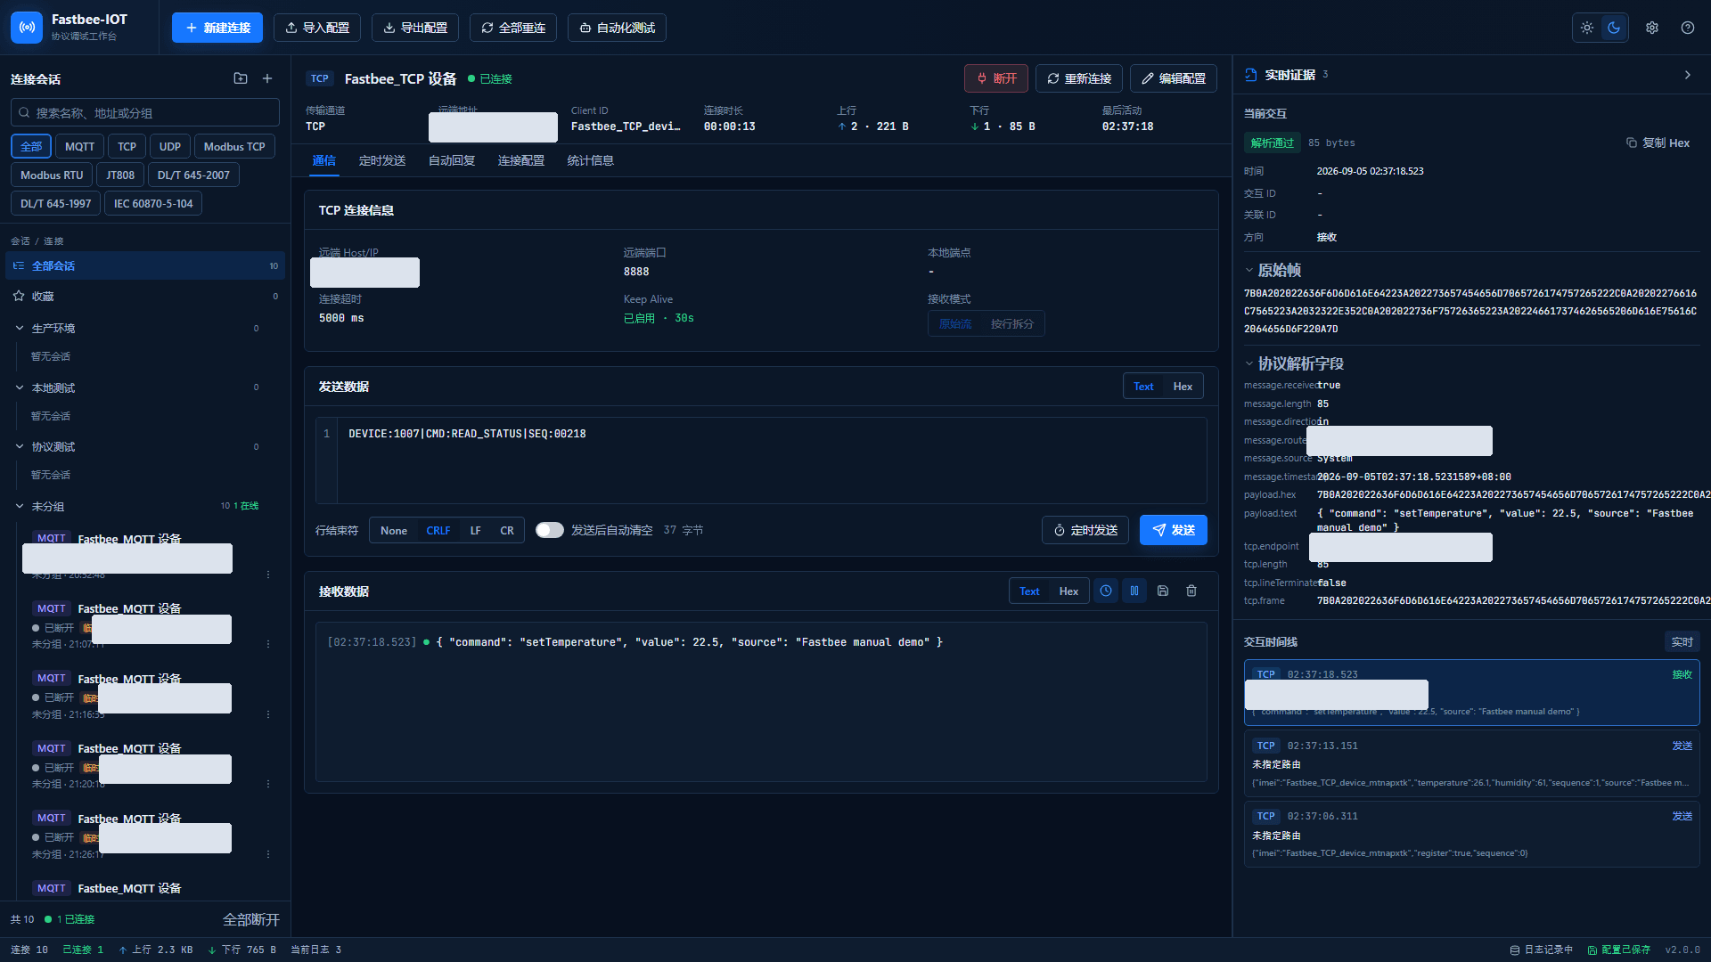Switch to light theme sun icon

(x=1587, y=28)
